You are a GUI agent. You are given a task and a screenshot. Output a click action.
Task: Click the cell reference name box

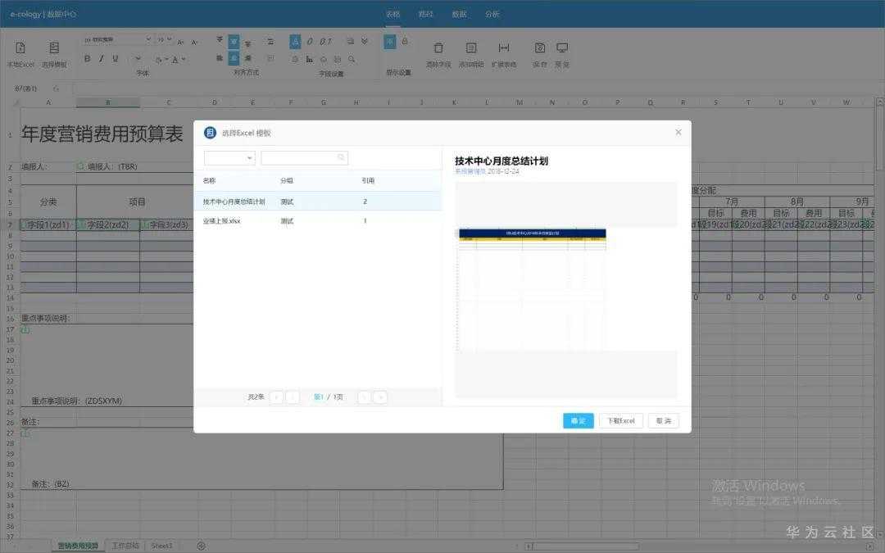[x=26, y=88]
